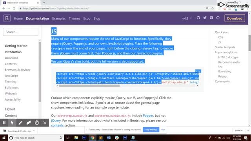Follow the jQuery link
This screenshot has width=251, height=141.
coord(56,121)
